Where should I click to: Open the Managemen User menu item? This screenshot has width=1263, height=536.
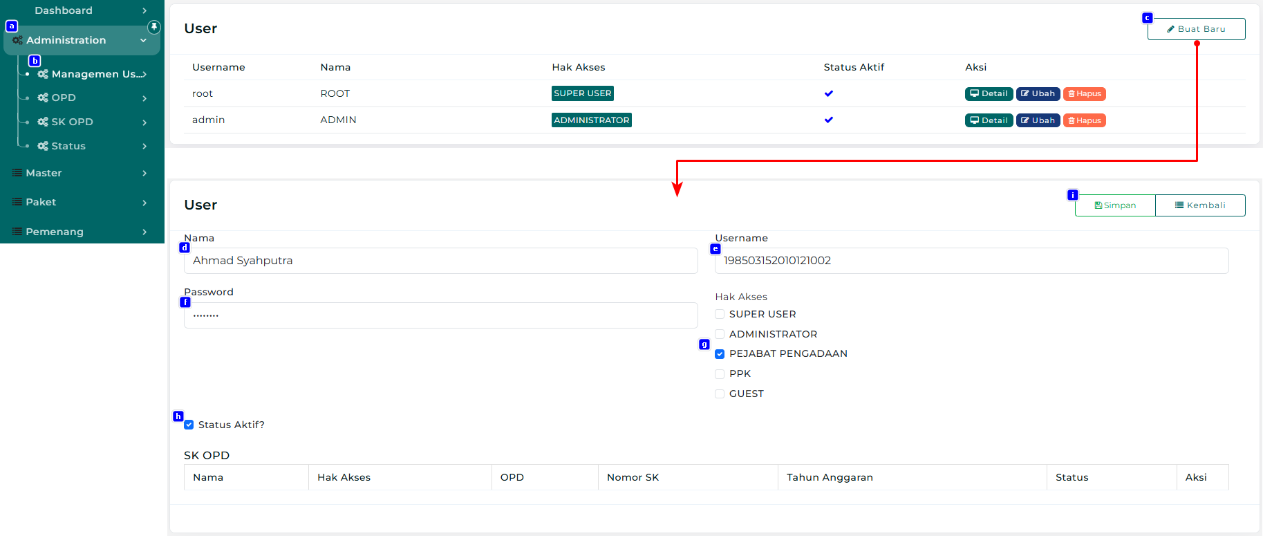click(93, 74)
